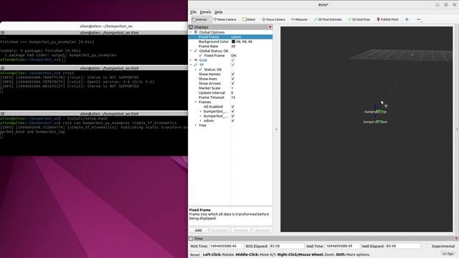Click the Wall Time value field

pos(342,246)
